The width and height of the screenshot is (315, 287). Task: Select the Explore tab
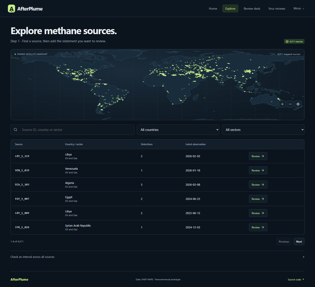click(230, 9)
